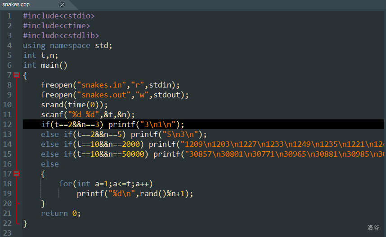Click on the scanf format string "%d %d"

(x=83, y=114)
